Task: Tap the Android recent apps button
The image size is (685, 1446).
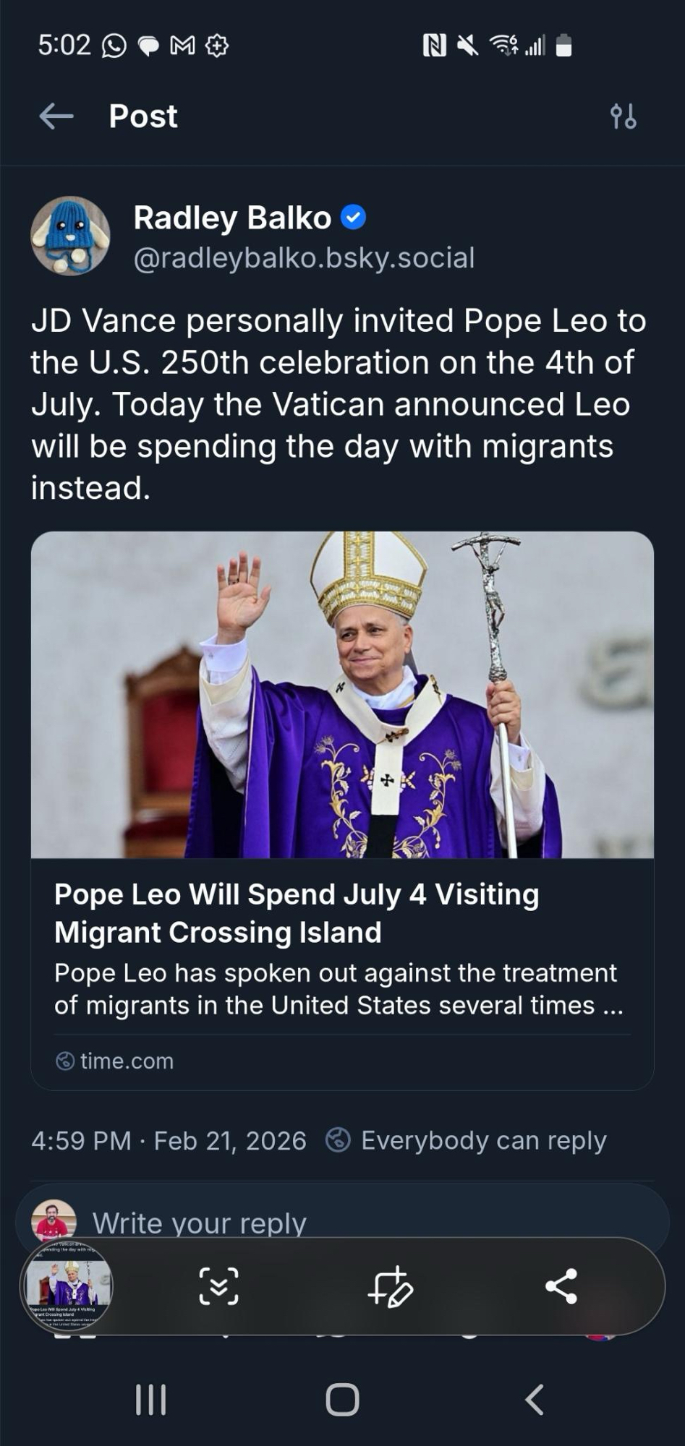Action: tap(151, 1400)
